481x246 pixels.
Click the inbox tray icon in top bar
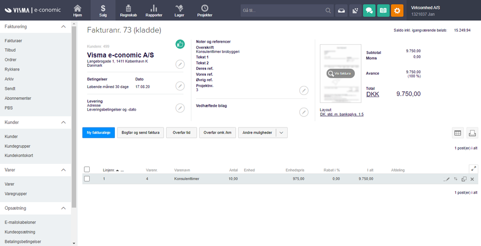pos(342,10)
